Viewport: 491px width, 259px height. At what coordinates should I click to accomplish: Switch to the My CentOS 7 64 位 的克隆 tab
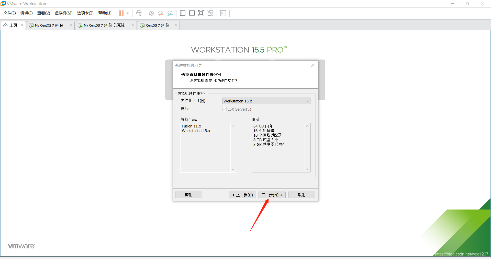pyautogui.click(x=106, y=25)
